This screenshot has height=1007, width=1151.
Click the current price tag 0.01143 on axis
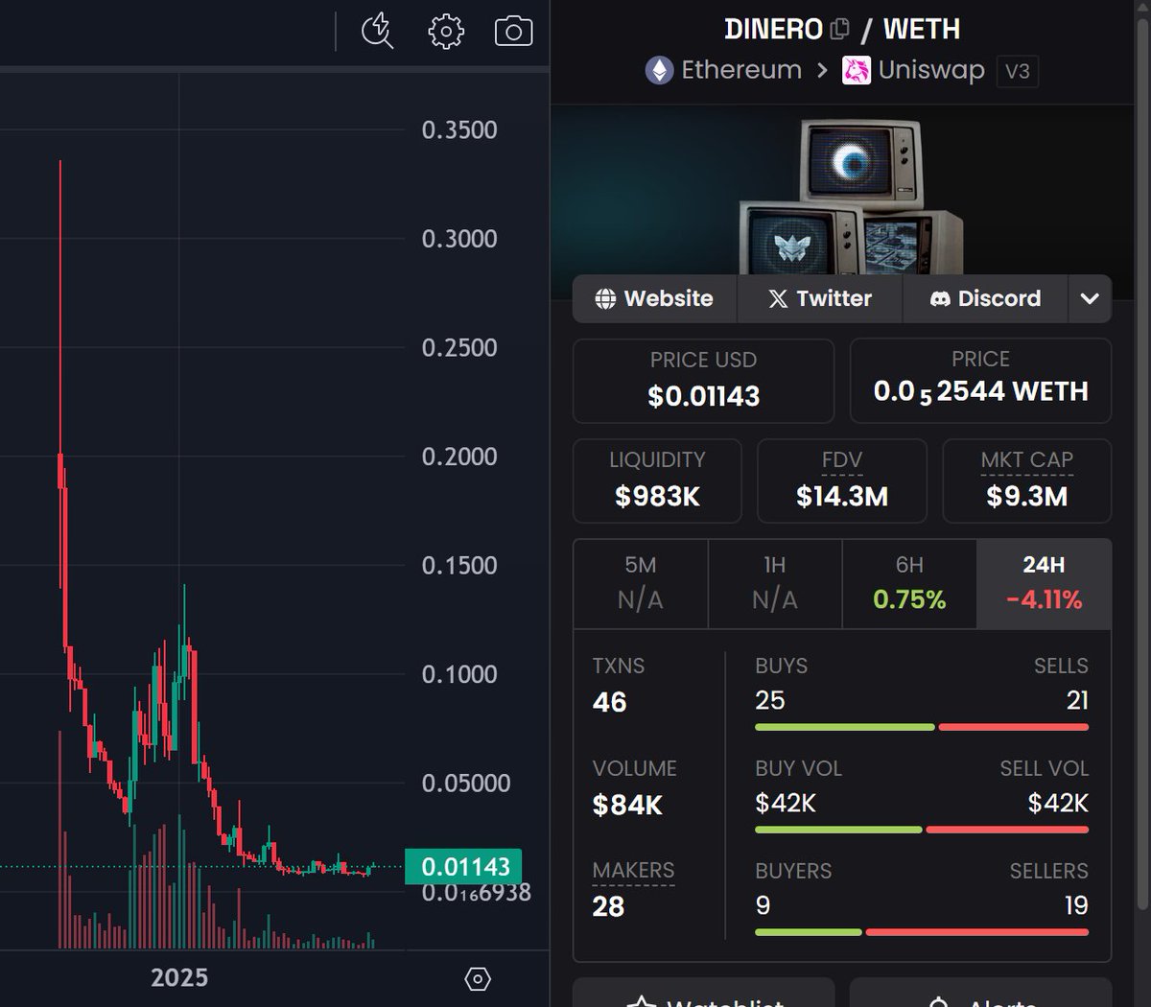pyautogui.click(x=463, y=867)
